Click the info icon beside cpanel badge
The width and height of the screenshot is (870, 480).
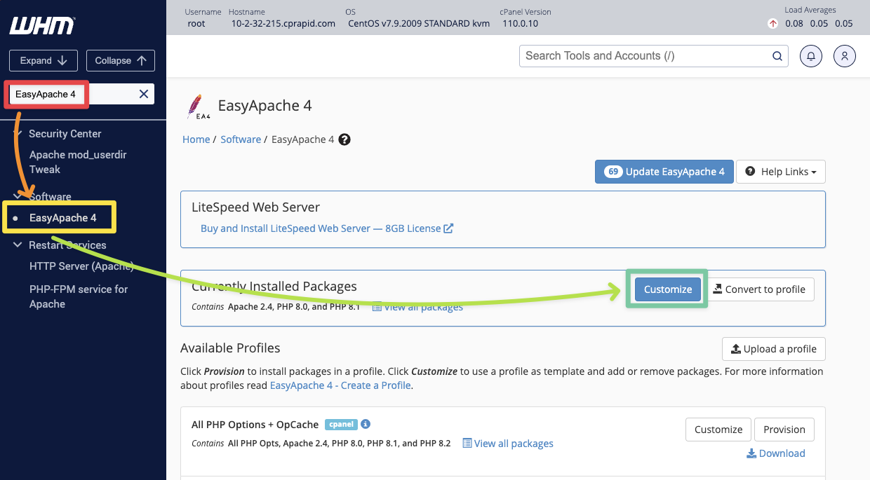366,424
